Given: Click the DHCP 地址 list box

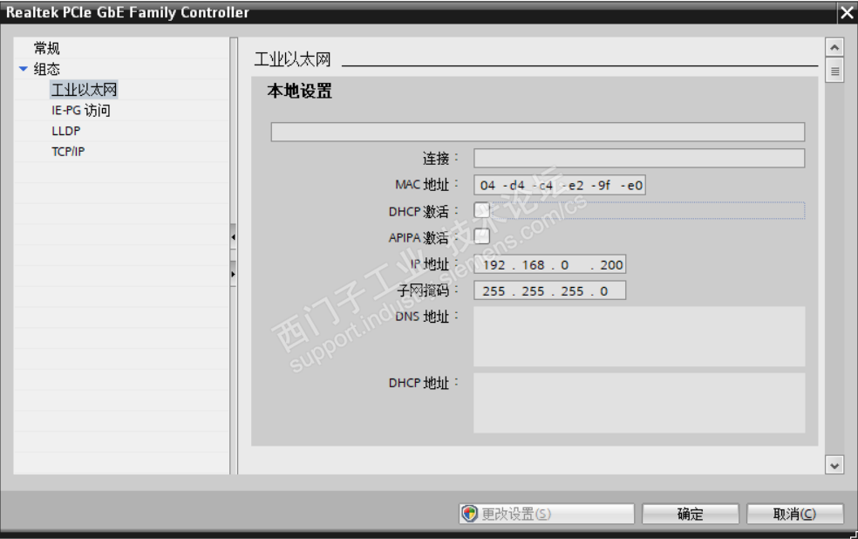Looking at the screenshot, I should point(639,403).
